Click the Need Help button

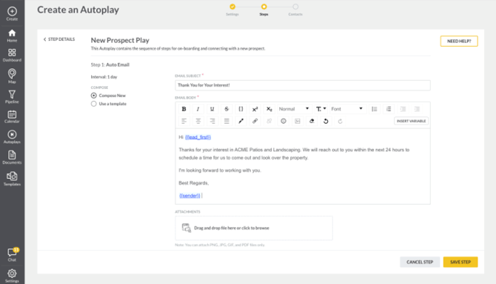coord(459,42)
